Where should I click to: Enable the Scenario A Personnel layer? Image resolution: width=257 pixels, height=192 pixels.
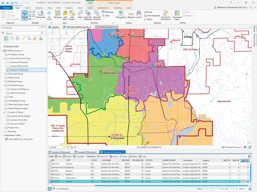(8, 62)
